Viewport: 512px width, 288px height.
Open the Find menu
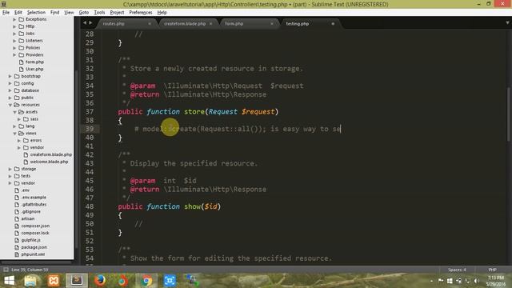pos(54,13)
